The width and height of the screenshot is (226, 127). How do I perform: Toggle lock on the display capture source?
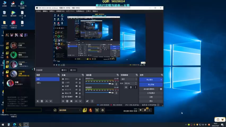[80, 97]
